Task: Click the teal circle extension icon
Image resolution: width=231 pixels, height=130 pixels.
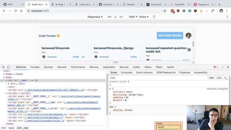Action: click(x=189, y=11)
